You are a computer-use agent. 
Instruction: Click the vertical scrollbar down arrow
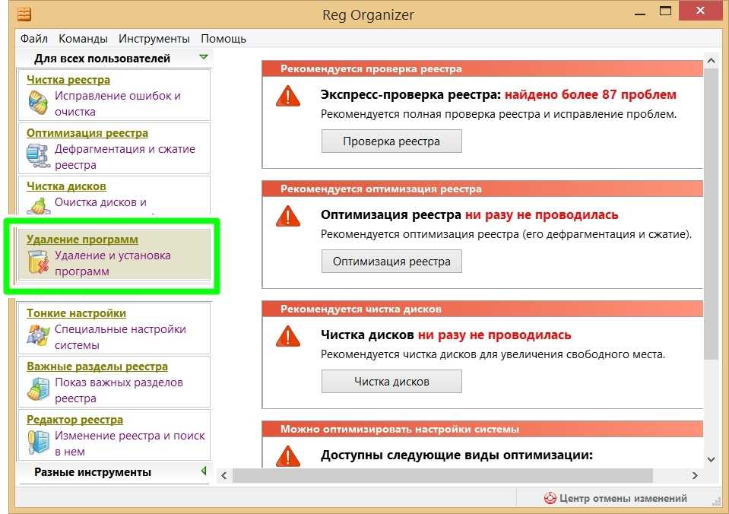(x=711, y=458)
